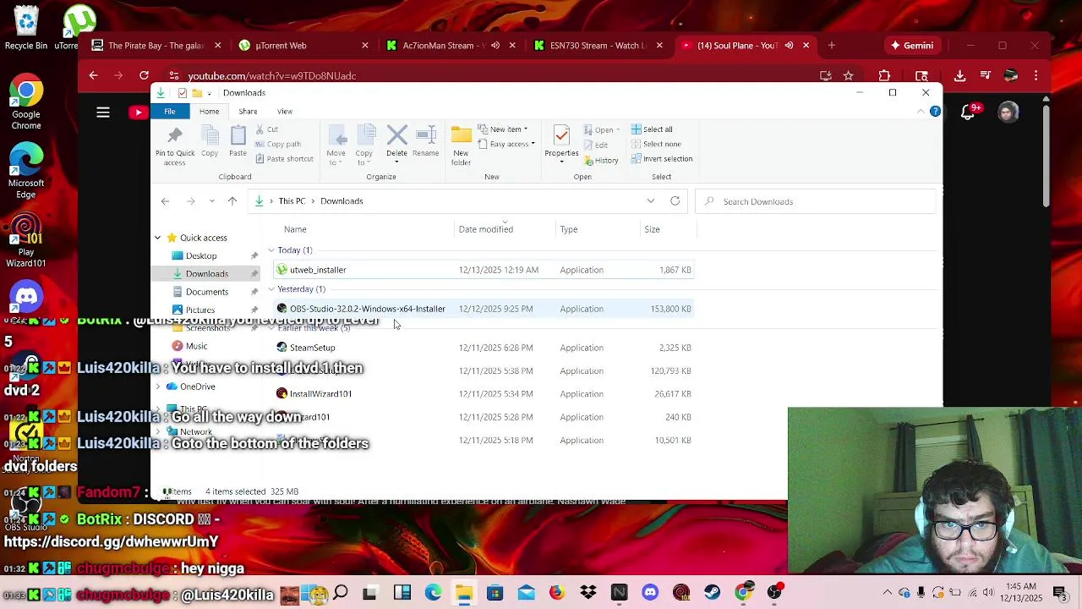The width and height of the screenshot is (1082, 609).
Task: Click Paste shortcut in the ribbon
Action: click(x=283, y=159)
